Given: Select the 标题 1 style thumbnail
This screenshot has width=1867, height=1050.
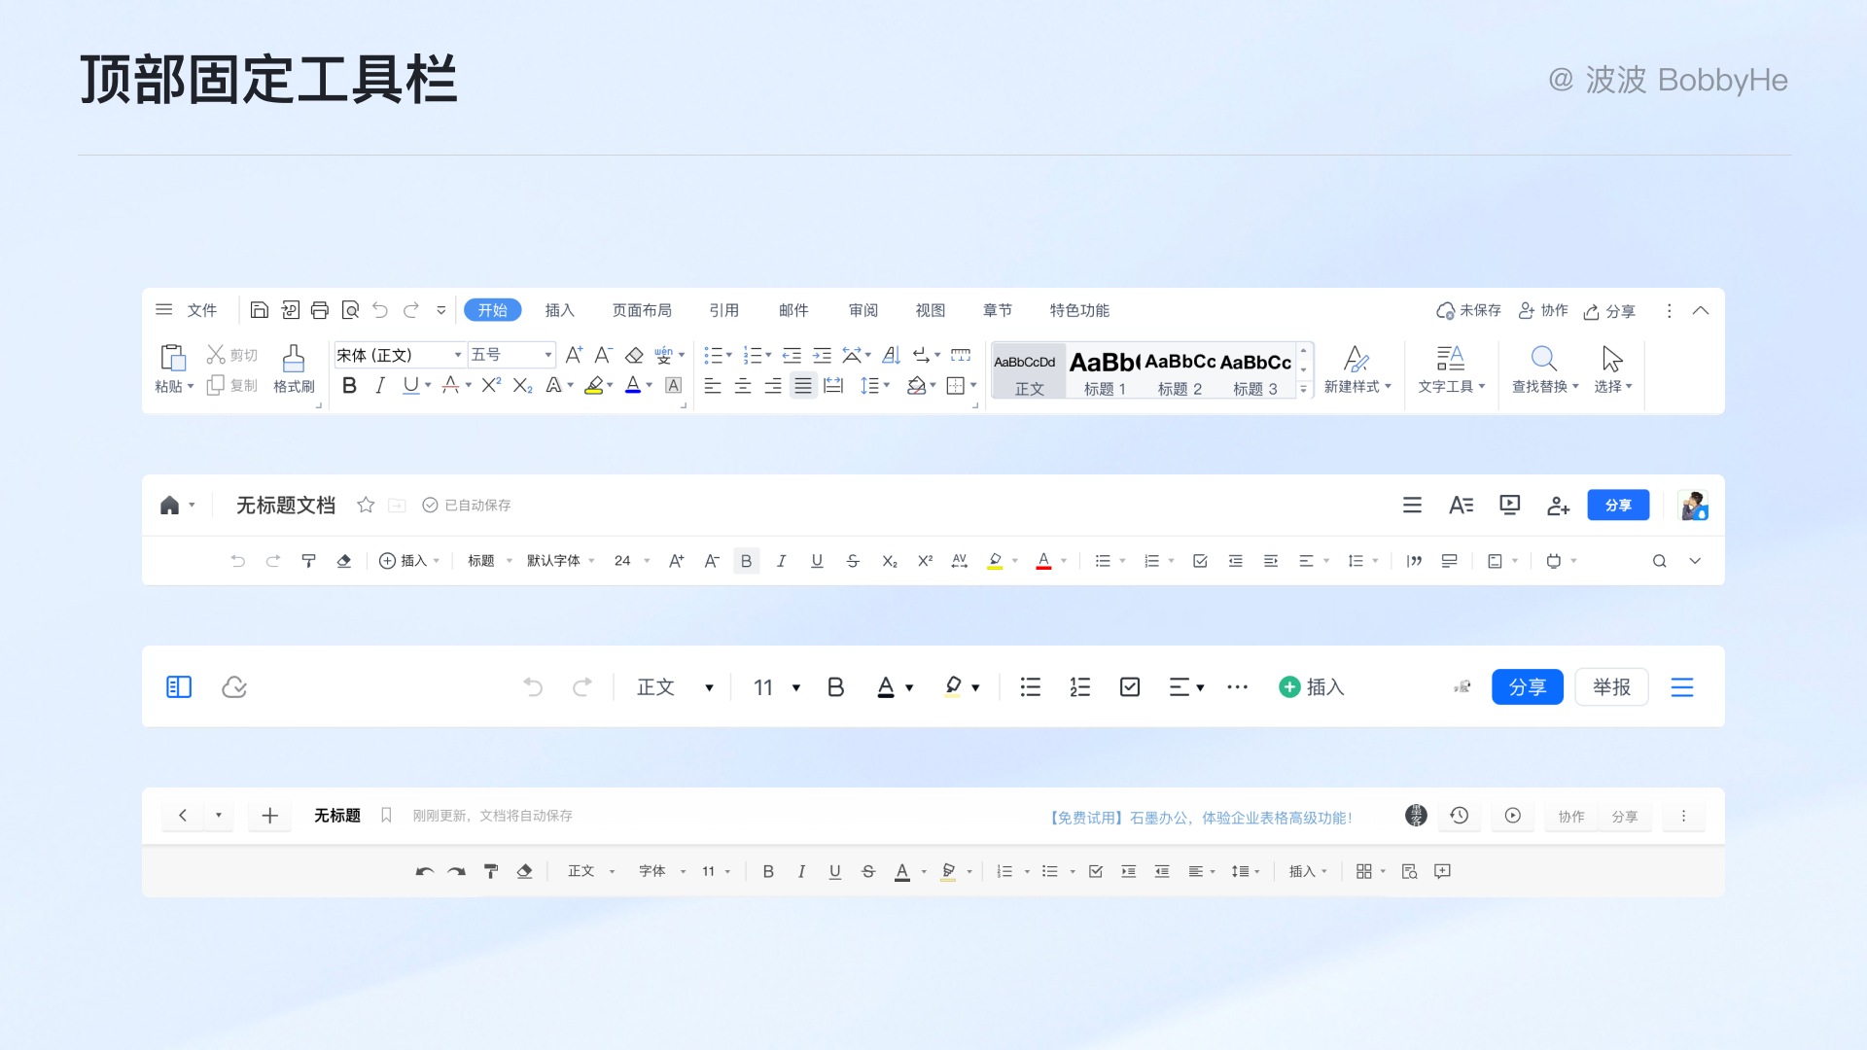Looking at the screenshot, I should pyautogui.click(x=1105, y=370).
